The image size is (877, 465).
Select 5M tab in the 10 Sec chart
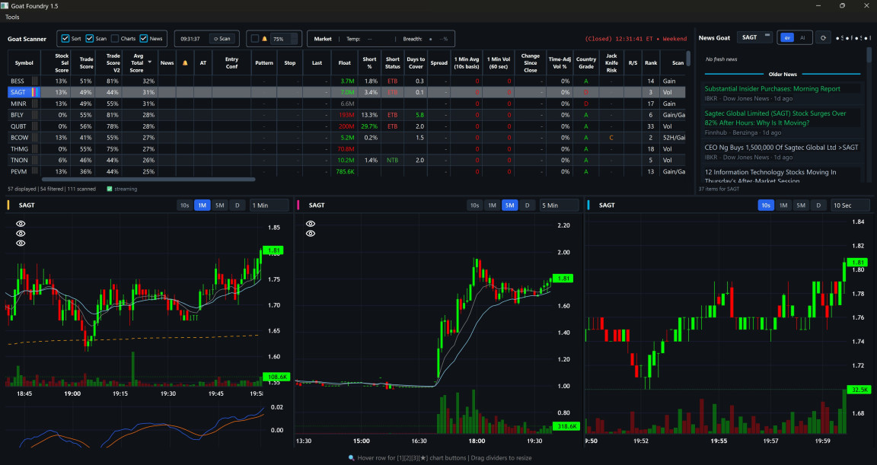(801, 205)
